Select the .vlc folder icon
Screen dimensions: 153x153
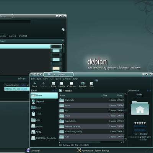(x=62, y=111)
